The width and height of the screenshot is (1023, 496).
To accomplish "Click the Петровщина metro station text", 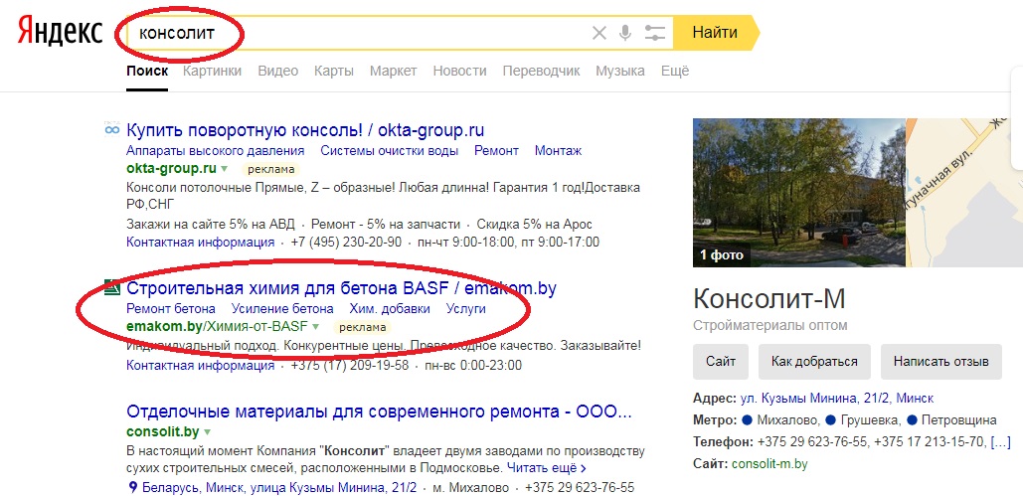I will pos(959,420).
